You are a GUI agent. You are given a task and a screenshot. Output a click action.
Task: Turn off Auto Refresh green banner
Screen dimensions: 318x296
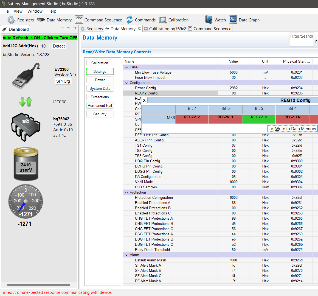(40, 38)
